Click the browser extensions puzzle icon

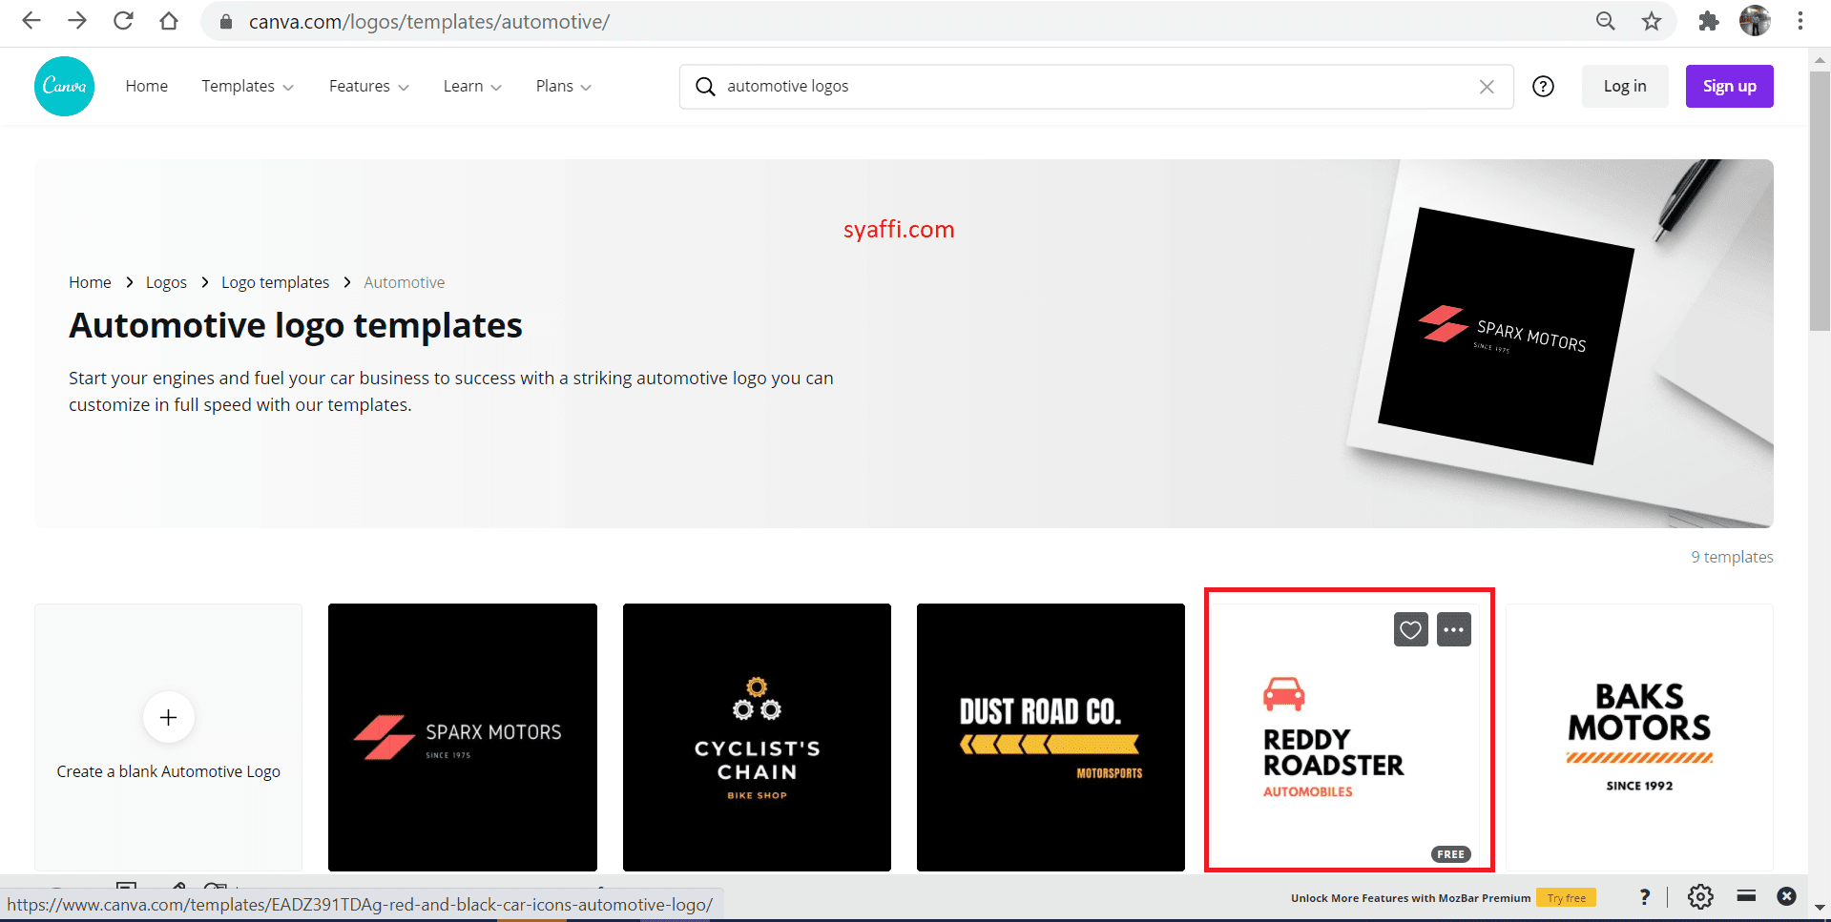click(1708, 21)
